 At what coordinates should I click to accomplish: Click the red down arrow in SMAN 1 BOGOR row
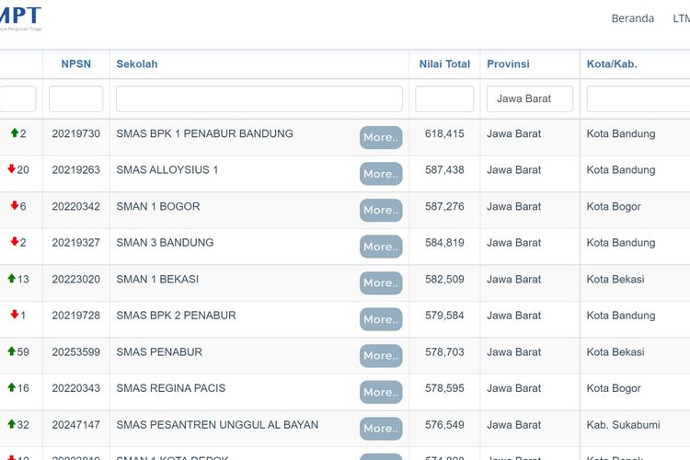[x=15, y=206]
